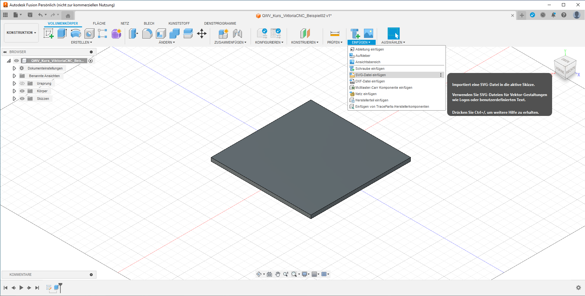Open the Konstruktion workspace dropdown
Viewport: 585px width, 296px height.
point(21,33)
